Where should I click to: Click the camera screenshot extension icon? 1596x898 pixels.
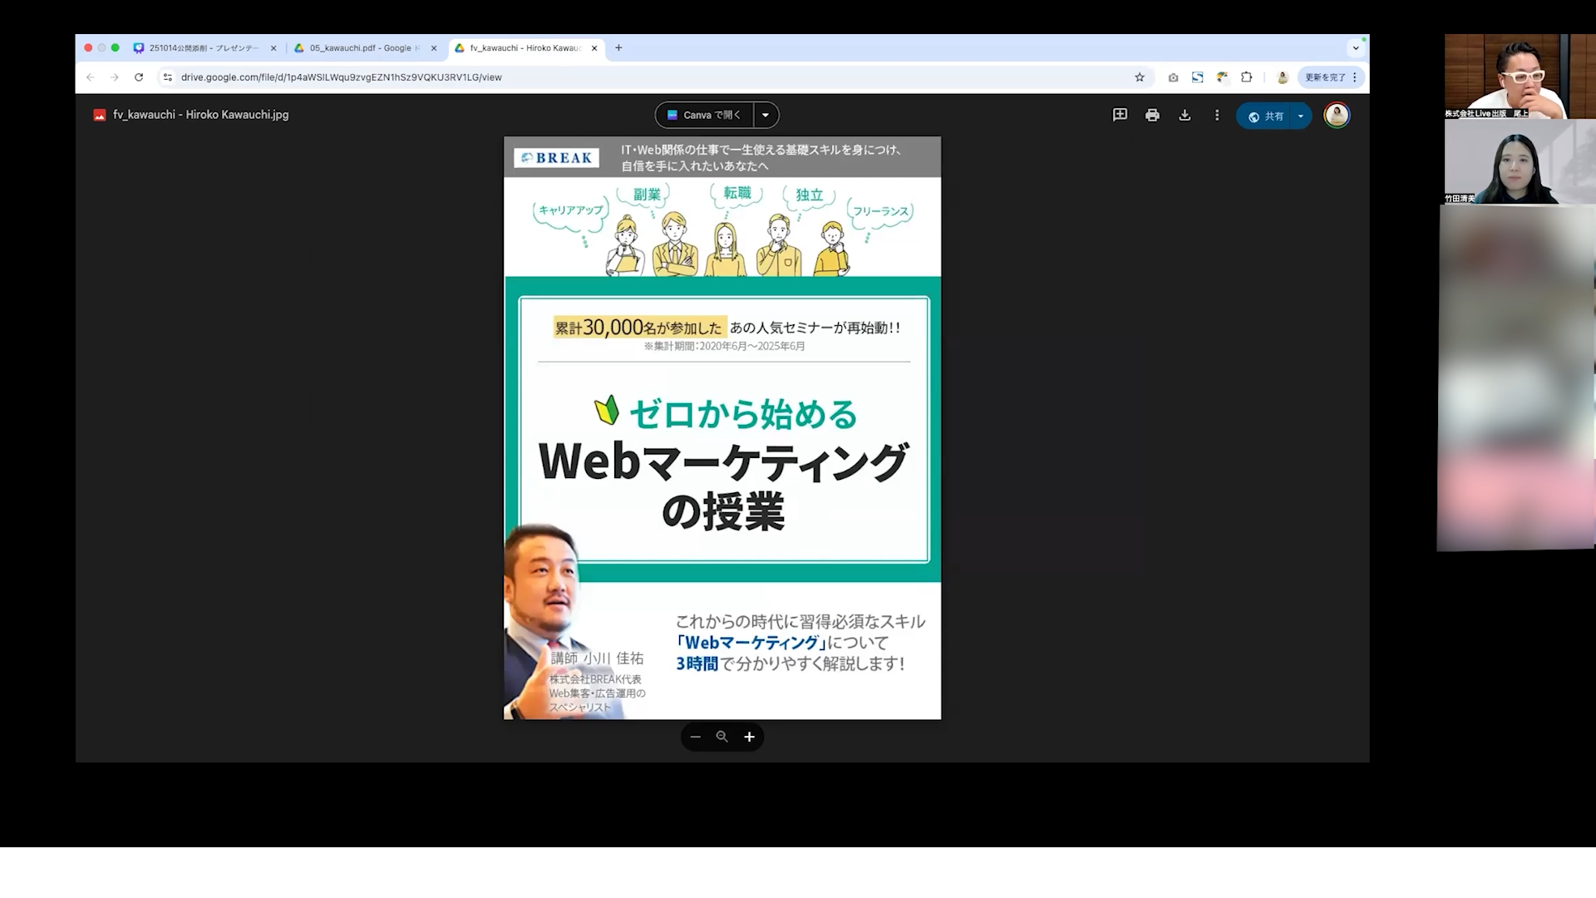tap(1173, 77)
